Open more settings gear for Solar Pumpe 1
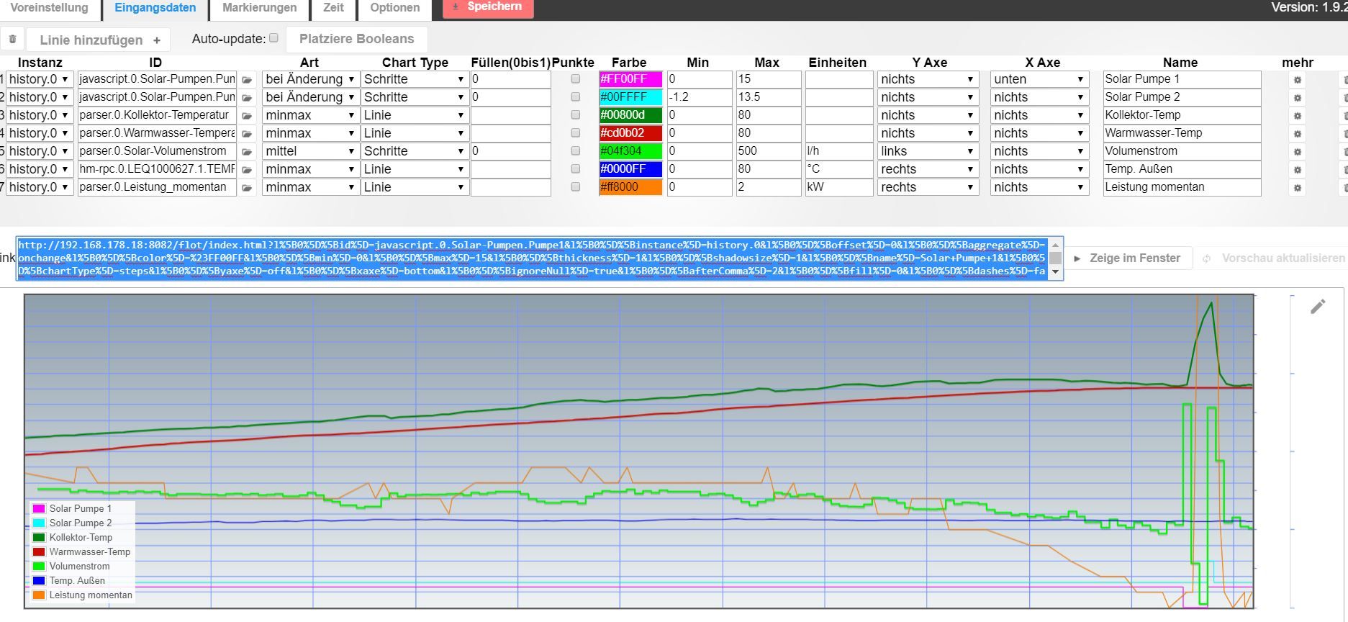The width and height of the screenshot is (1348, 622). click(1297, 80)
